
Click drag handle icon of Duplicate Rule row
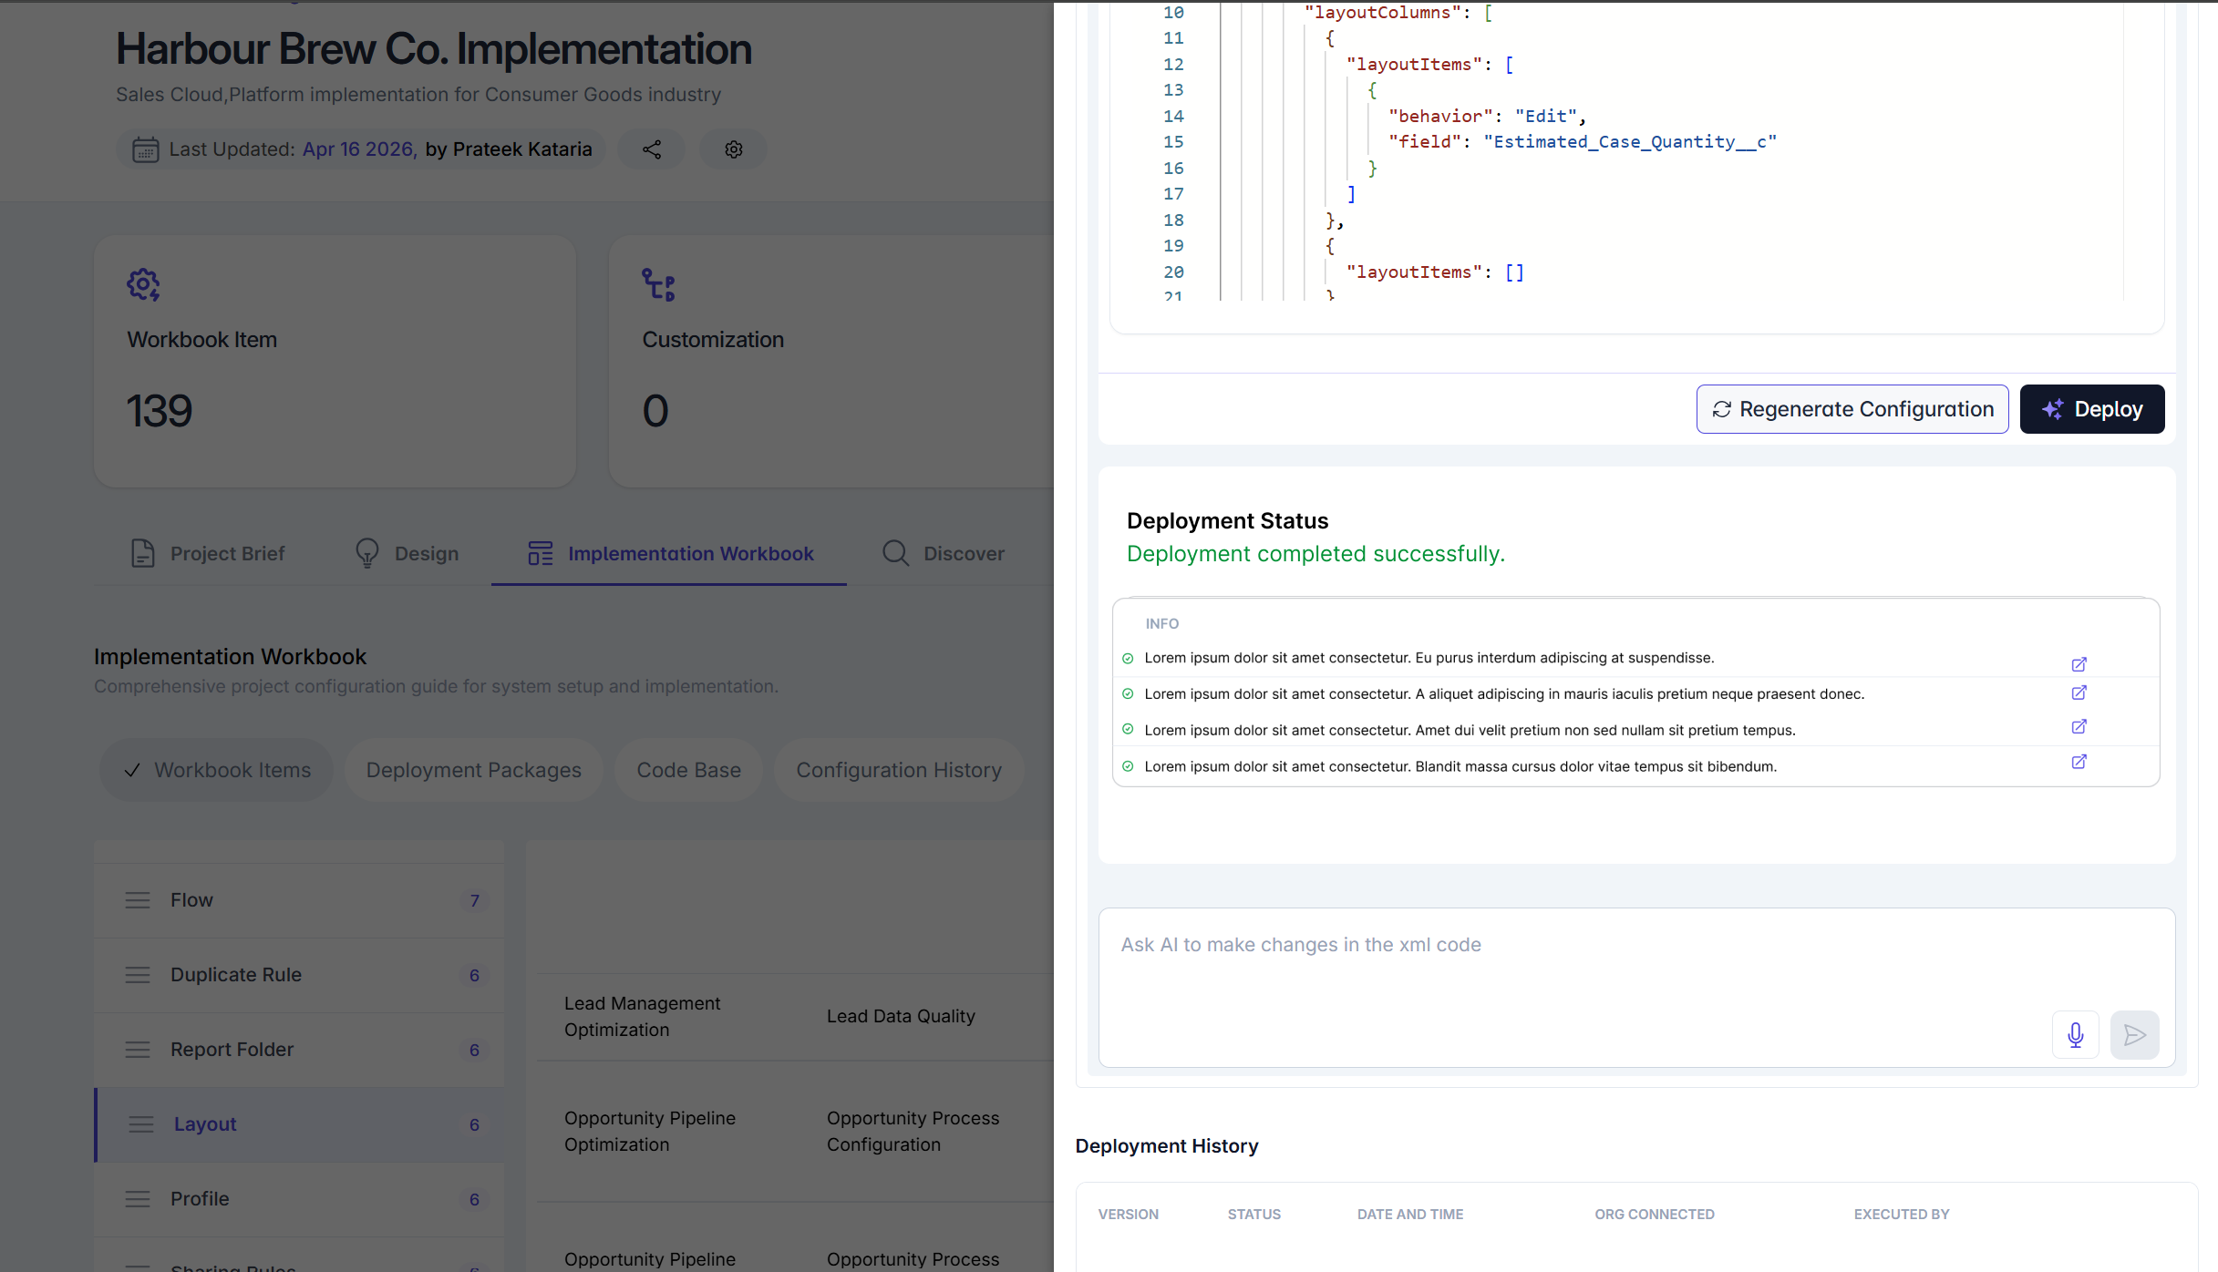[x=138, y=975]
